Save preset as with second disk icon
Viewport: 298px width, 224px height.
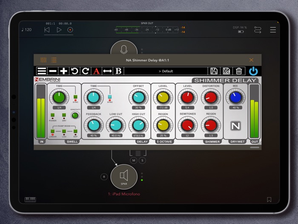click(226, 71)
